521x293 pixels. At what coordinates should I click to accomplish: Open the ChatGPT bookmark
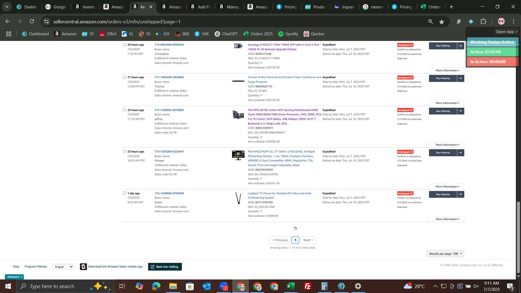[226, 34]
